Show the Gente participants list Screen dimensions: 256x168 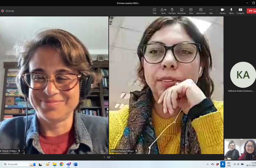click(163, 10)
